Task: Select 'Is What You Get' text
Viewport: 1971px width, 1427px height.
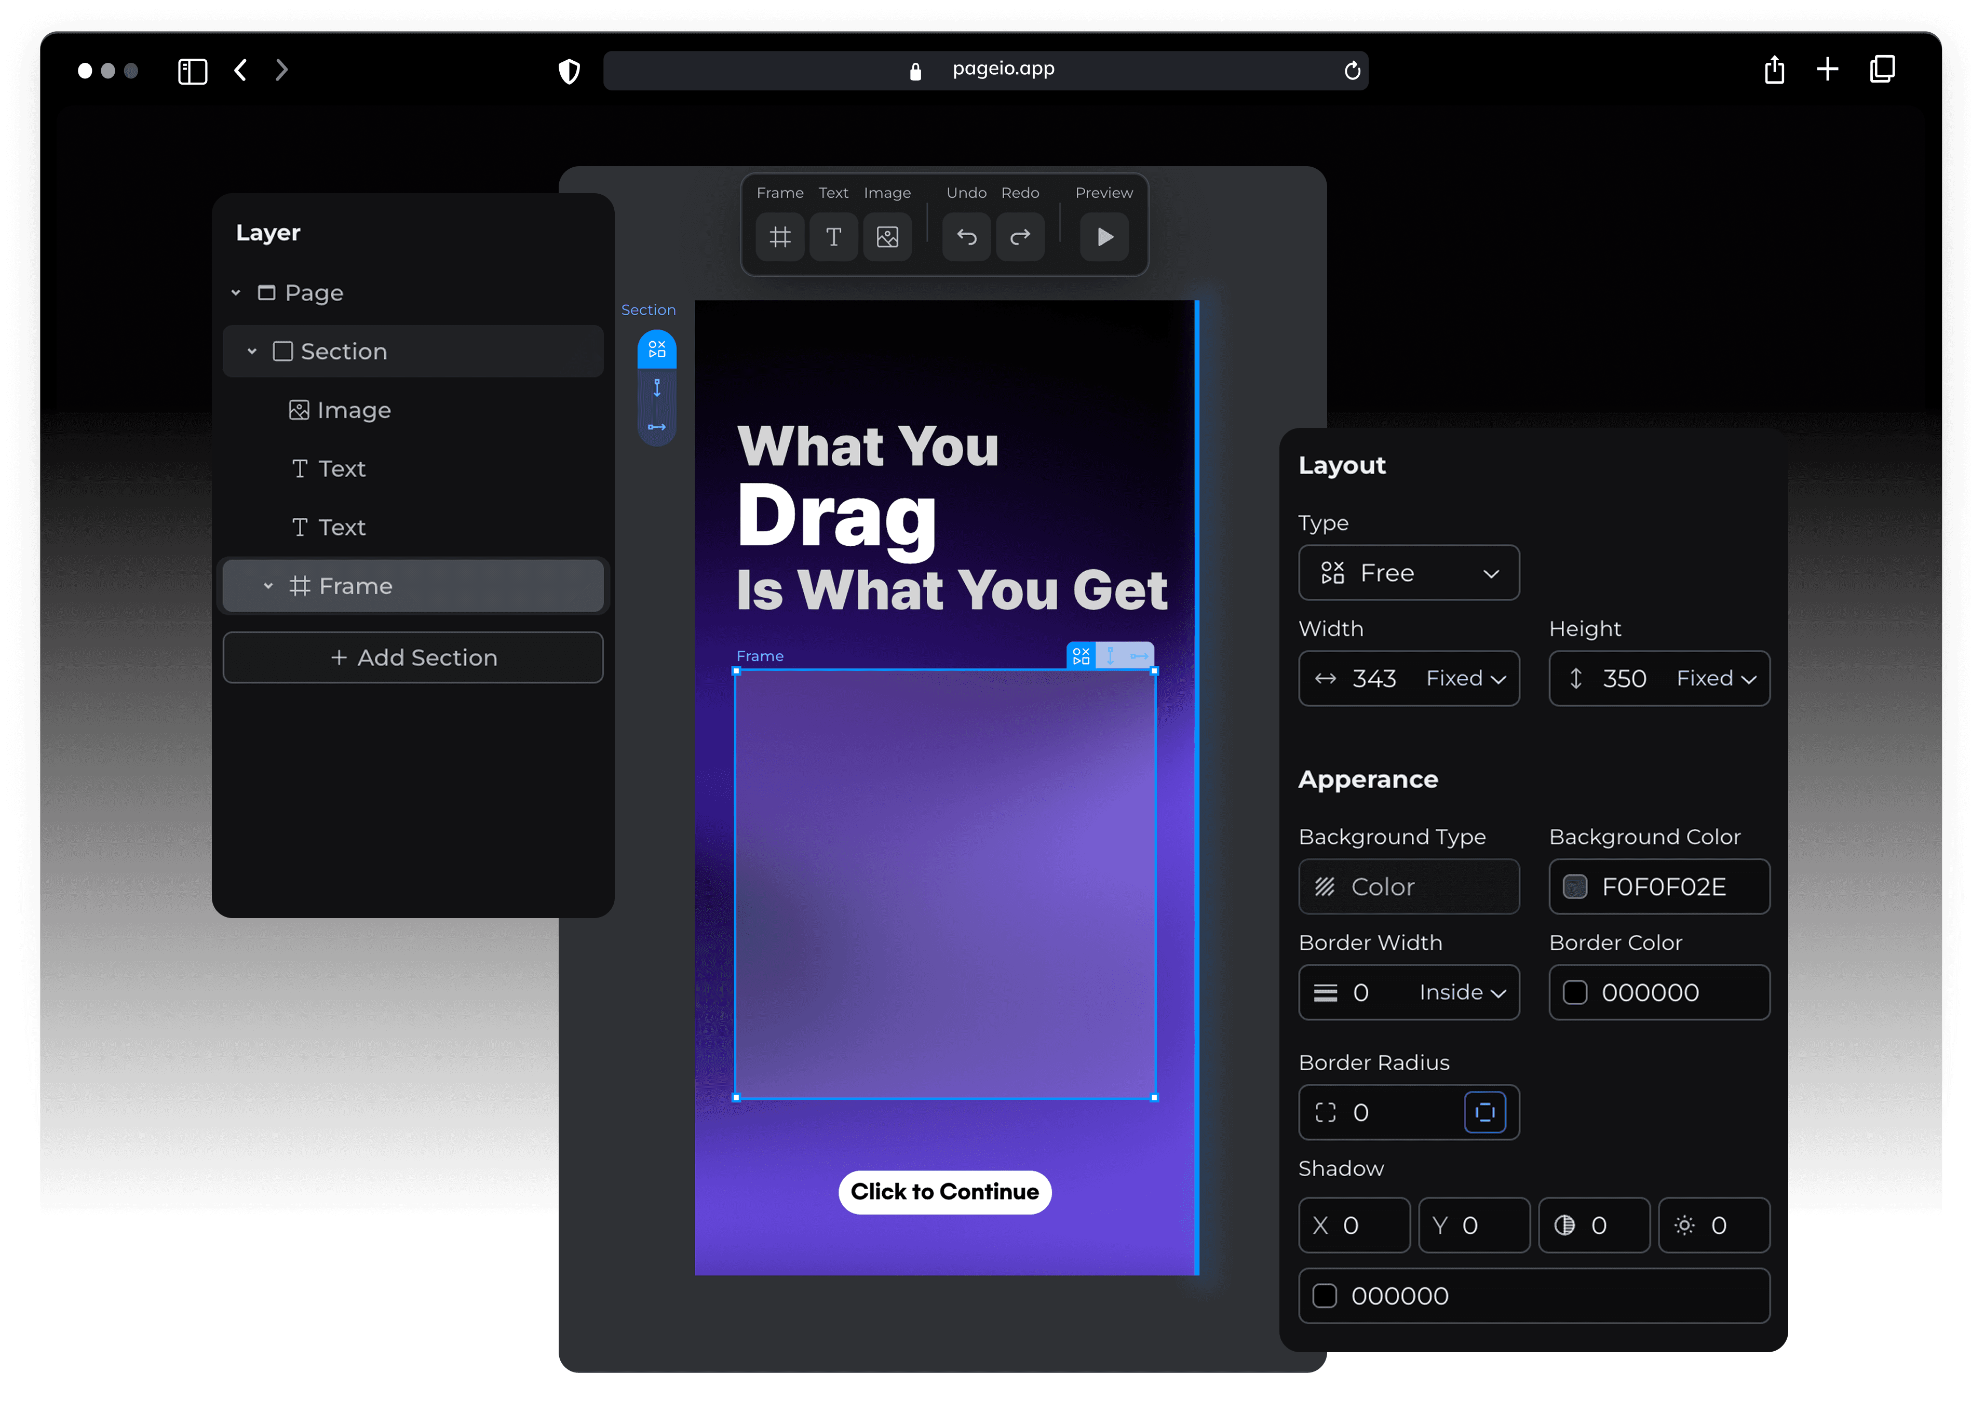Action: pyautogui.click(x=952, y=590)
